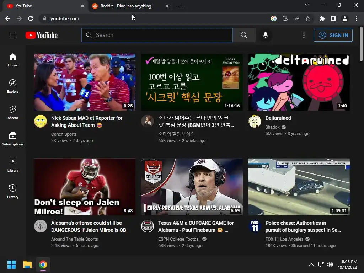Click the install app icon in address bar
Viewport: 364px width, 273px height.
point(285,18)
